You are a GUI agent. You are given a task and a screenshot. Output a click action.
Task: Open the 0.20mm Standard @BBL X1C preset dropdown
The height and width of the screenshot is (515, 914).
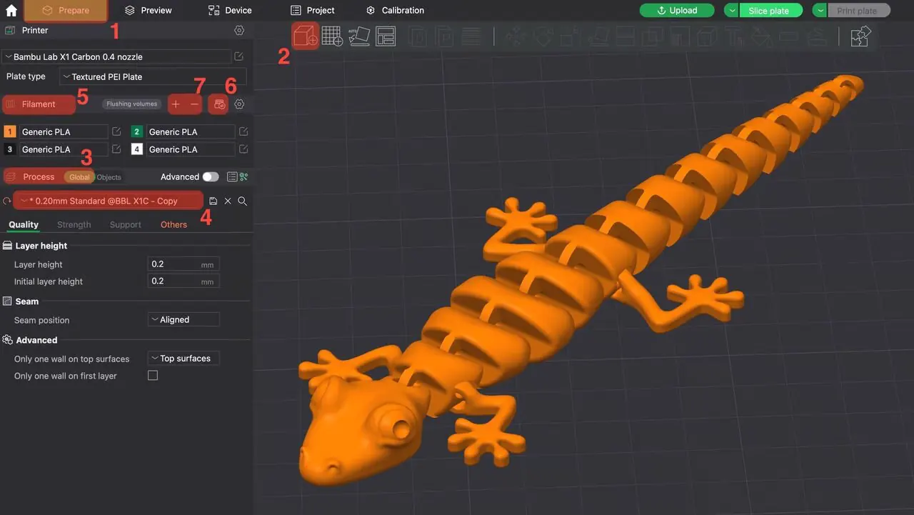(108, 201)
